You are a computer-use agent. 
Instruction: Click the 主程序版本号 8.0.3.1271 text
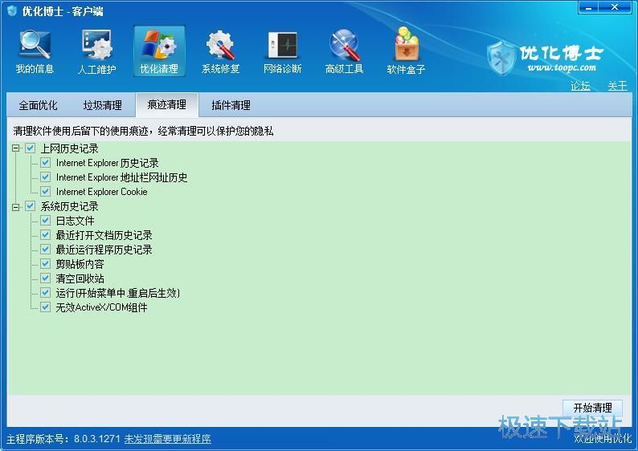(x=63, y=439)
